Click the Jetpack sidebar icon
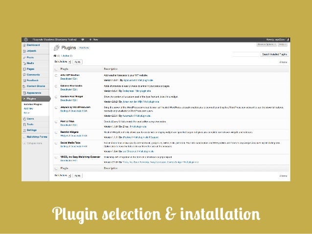 [x=24, y=51]
